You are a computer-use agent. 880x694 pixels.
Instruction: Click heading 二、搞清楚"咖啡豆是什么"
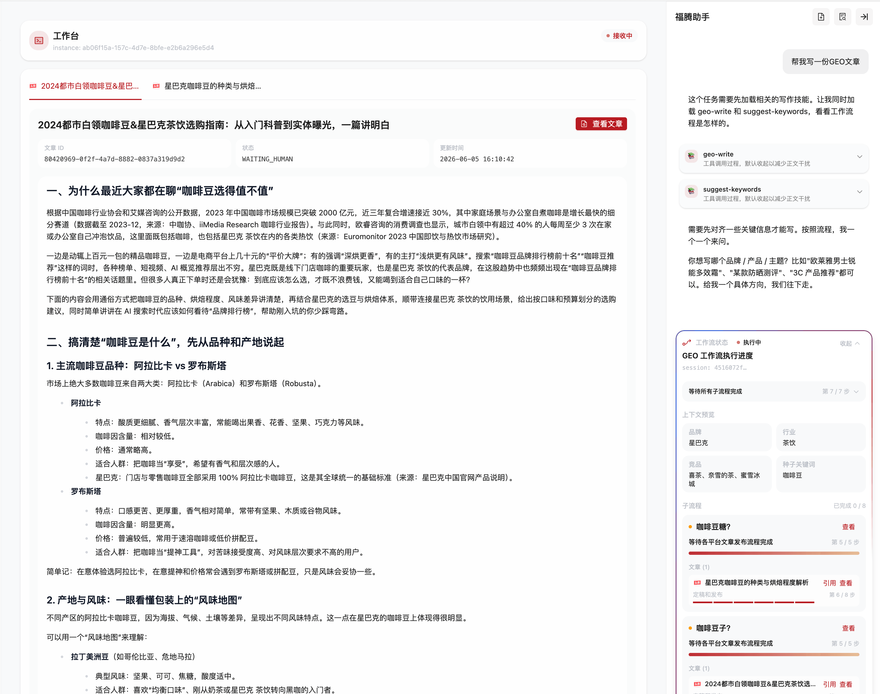click(165, 342)
